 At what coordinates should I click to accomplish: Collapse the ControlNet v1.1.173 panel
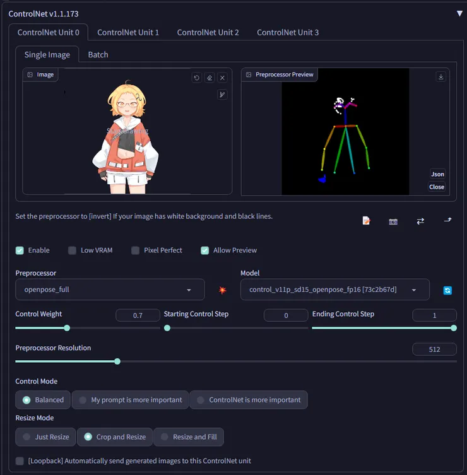[459, 14]
